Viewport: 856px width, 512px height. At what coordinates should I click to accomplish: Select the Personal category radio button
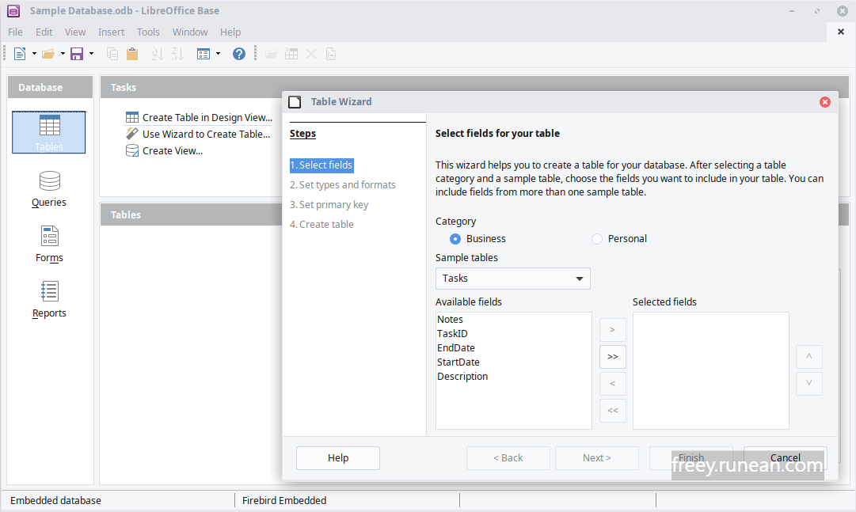coord(597,239)
